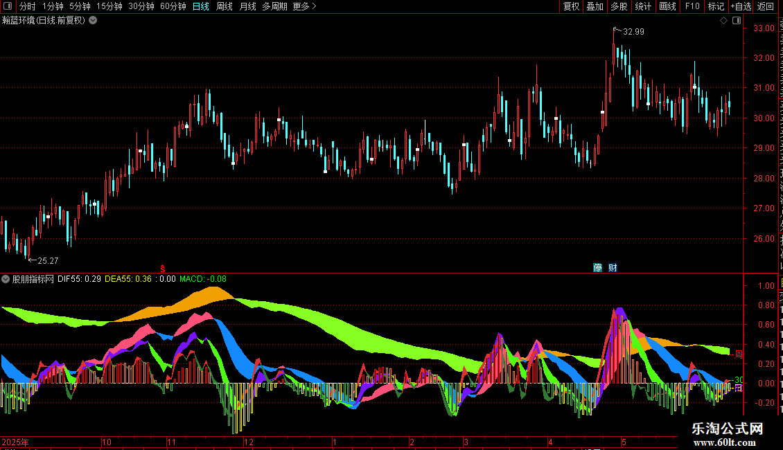Select the 60分钟 period

coord(173,6)
